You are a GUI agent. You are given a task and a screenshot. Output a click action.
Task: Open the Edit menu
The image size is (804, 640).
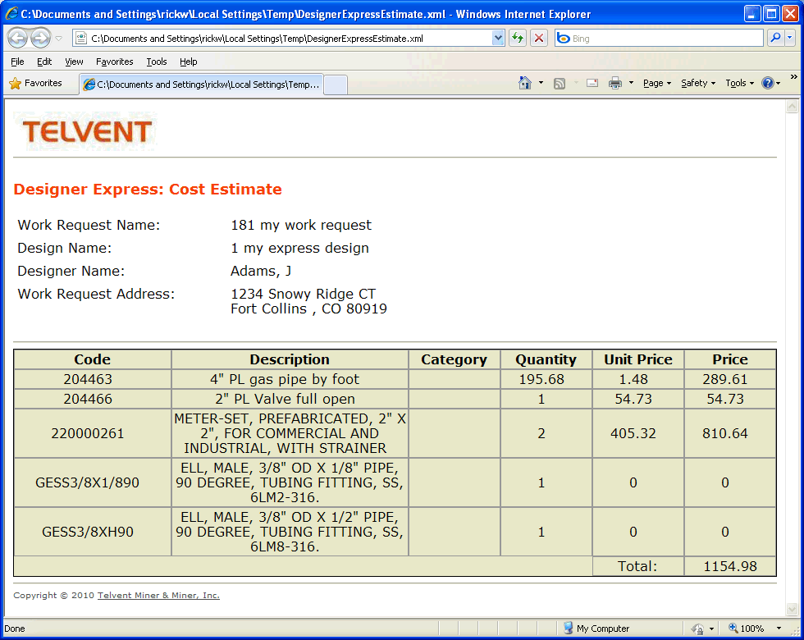click(44, 62)
